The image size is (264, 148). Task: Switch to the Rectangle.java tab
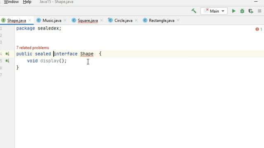point(161,21)
